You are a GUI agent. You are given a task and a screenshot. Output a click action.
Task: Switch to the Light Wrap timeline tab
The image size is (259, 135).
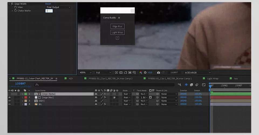213,79
